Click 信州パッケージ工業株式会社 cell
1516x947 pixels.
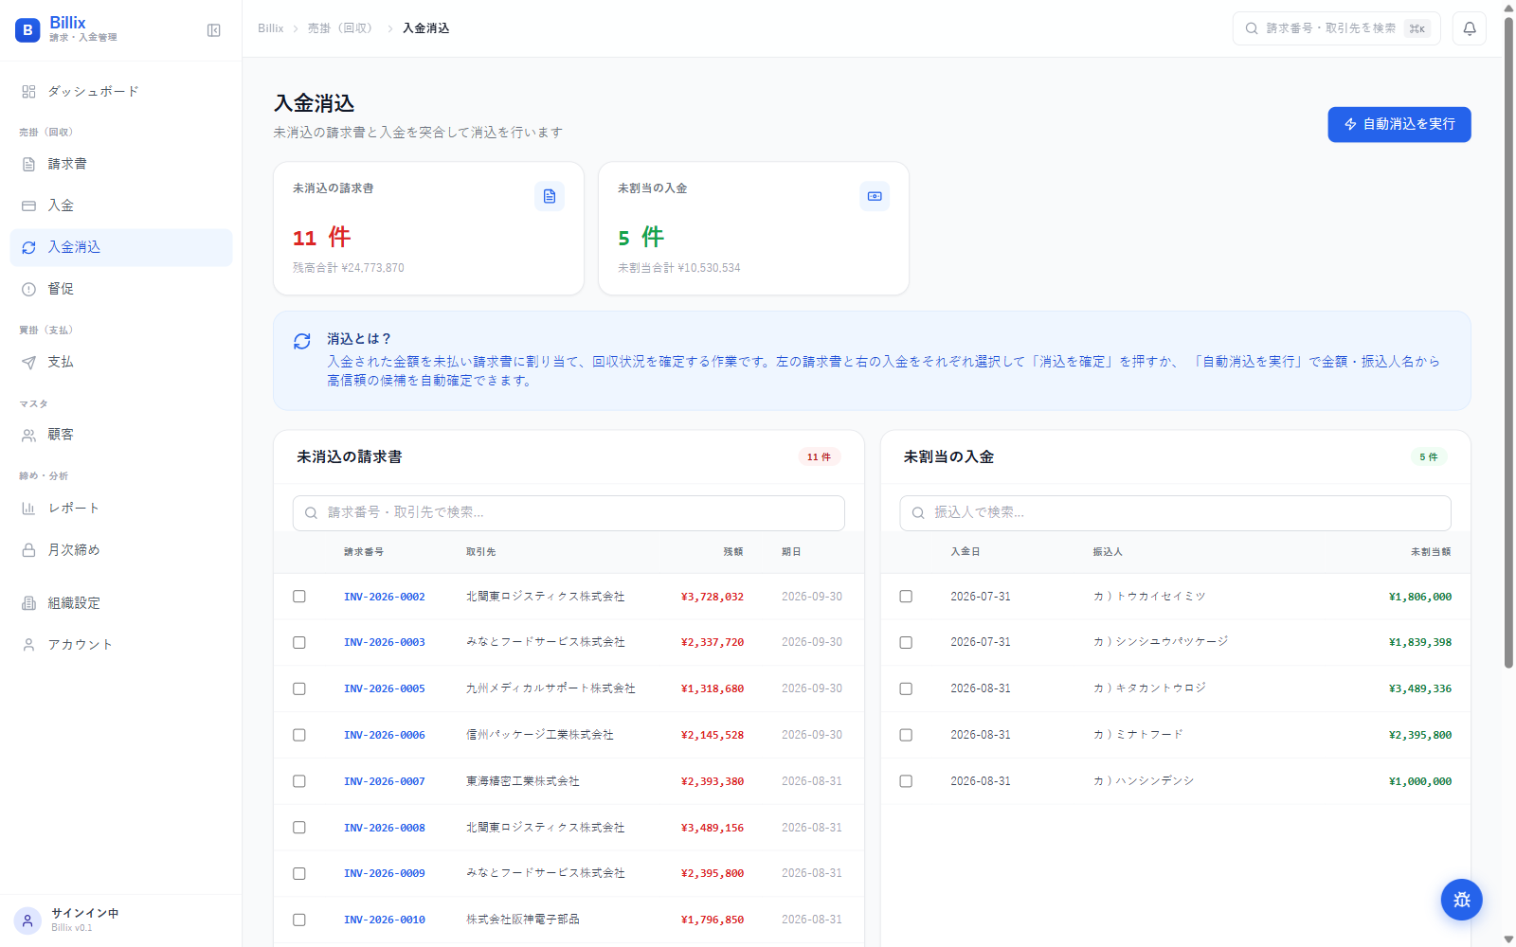(540, 735)
